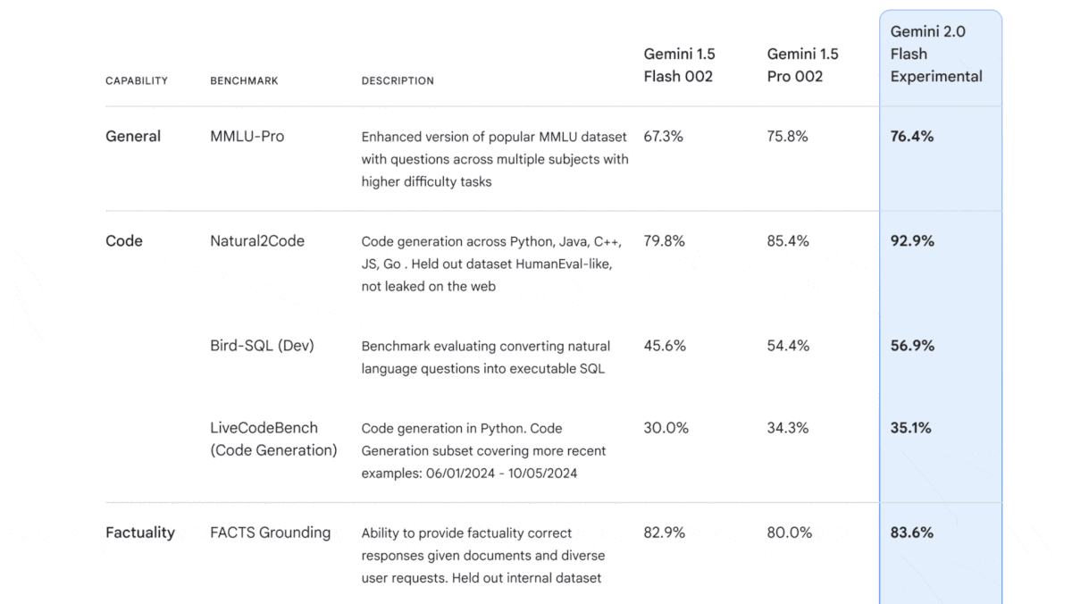Click the CAPABILITY column header
Image resolution: width=1072 pixels, height=604 pixels.
(x=137, y=80)
